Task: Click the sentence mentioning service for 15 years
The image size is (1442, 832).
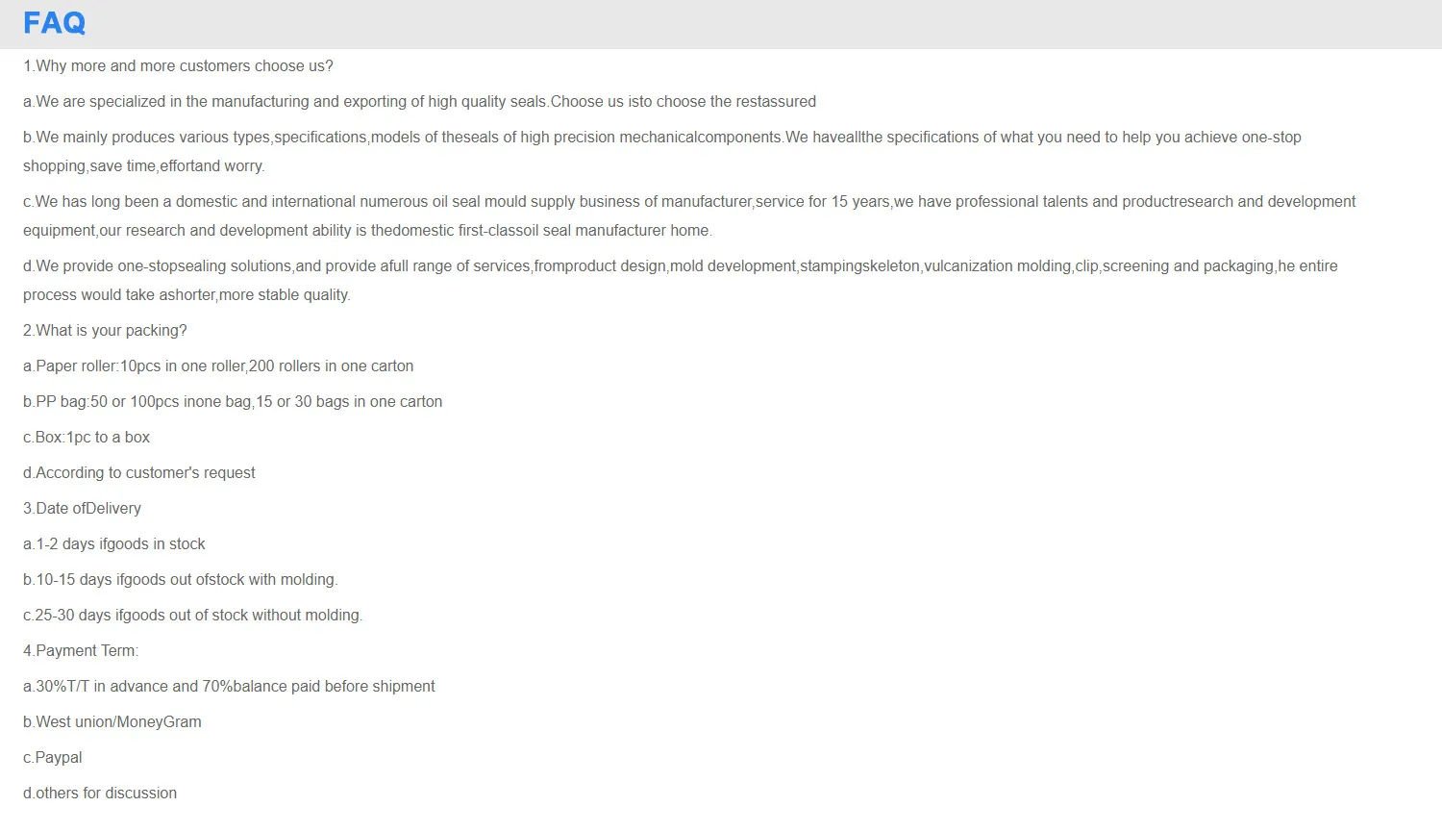Action: click(x=689, y=202)
